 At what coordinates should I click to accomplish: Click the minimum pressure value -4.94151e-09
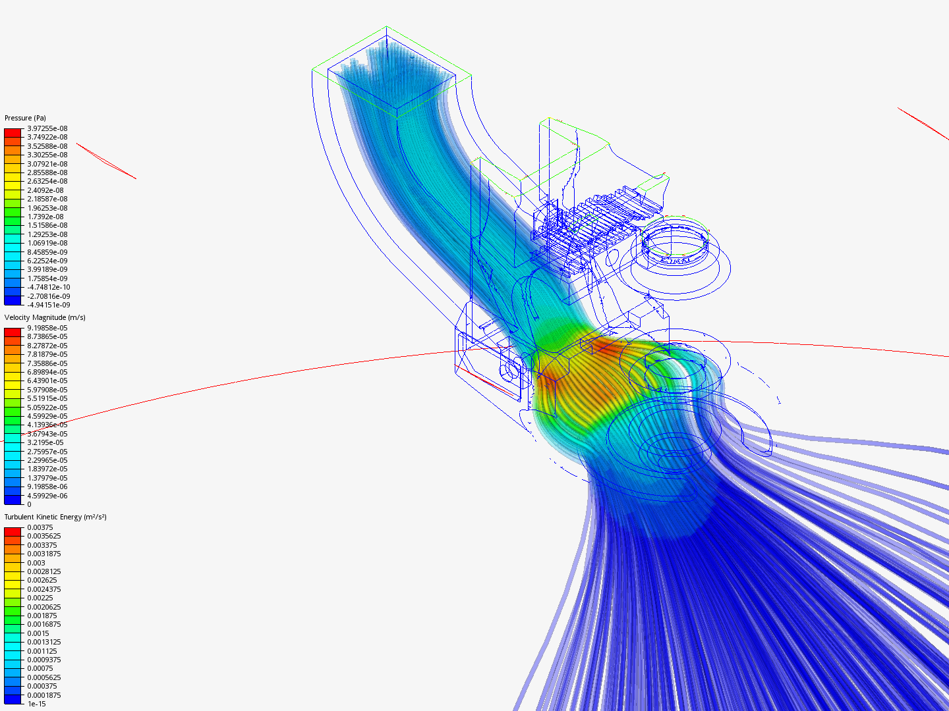49,305
